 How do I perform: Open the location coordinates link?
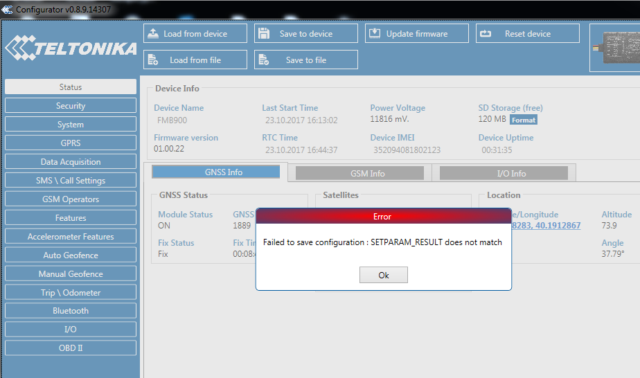547,226
